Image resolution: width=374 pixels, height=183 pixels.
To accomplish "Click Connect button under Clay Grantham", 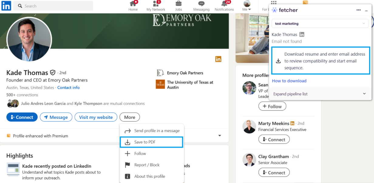I will point(274,173).
